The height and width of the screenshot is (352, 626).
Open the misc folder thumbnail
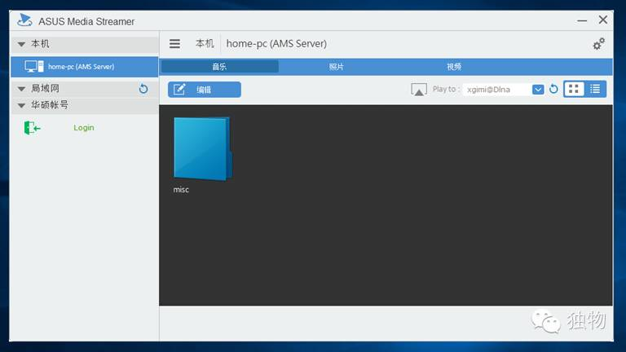pyautogui.click(x=201, y=148)
